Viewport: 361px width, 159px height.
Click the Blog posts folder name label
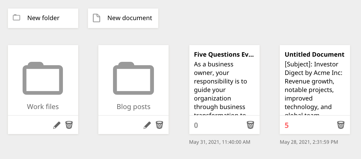click(133, 107)
